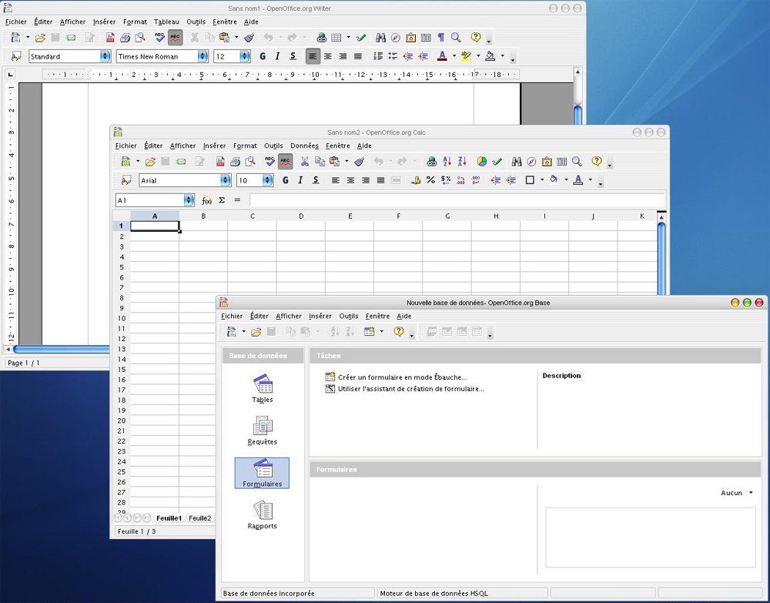Open the Tableau menu in Writer
This screenshot has width=770, height=603.
point(166,22)
